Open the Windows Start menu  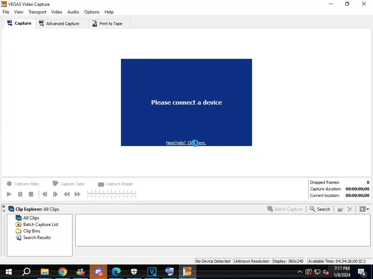pyautogui.click(x=9, y=272)
